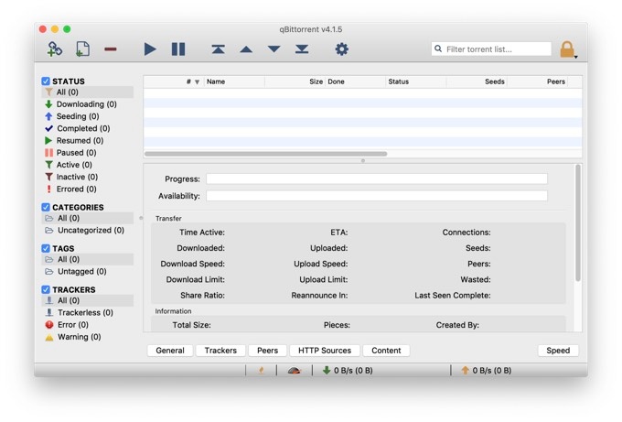Click the 0 B/s (0 B) download speed text
Image resolution: width=622 pixels, height=422 pixels.
[353, 371]
